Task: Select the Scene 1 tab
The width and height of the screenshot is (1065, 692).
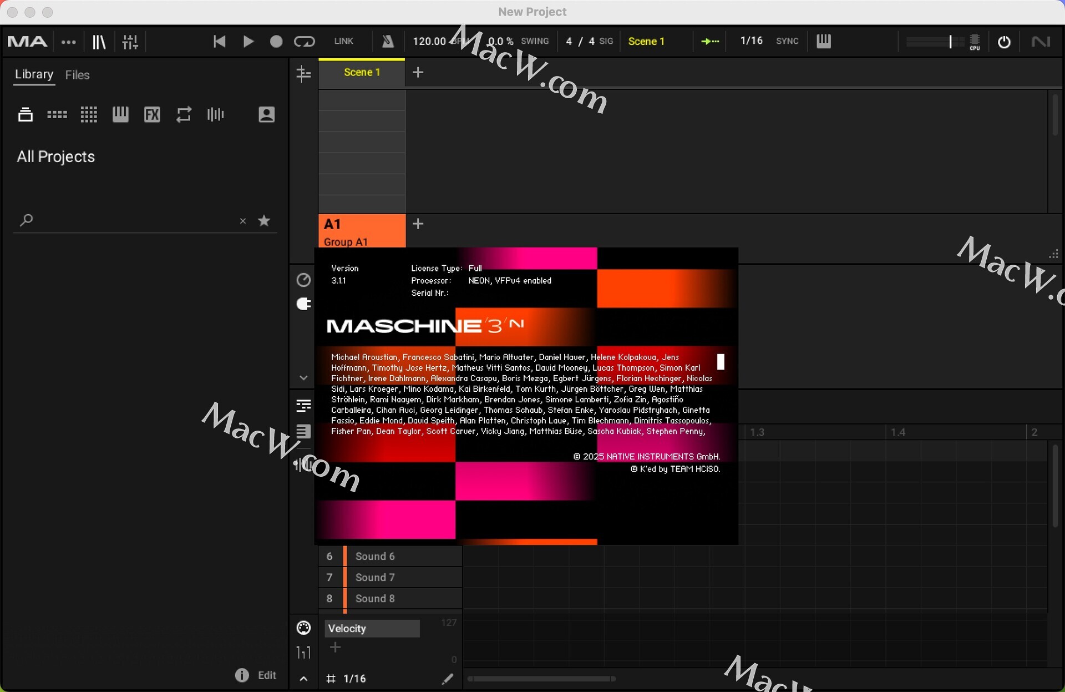Action: pyautogui.click(x=362, y=72)
